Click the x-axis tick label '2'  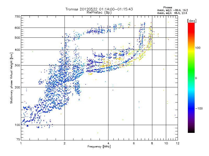tap(65, 143)
